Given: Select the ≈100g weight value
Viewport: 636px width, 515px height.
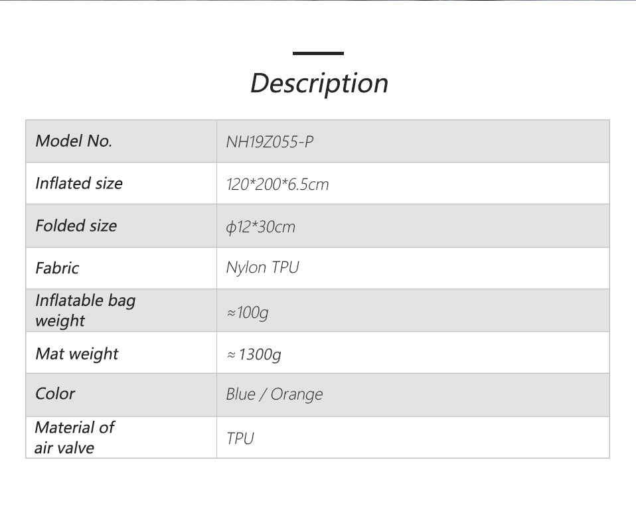Looking at the screenshot, I should (x=247, y=311).
